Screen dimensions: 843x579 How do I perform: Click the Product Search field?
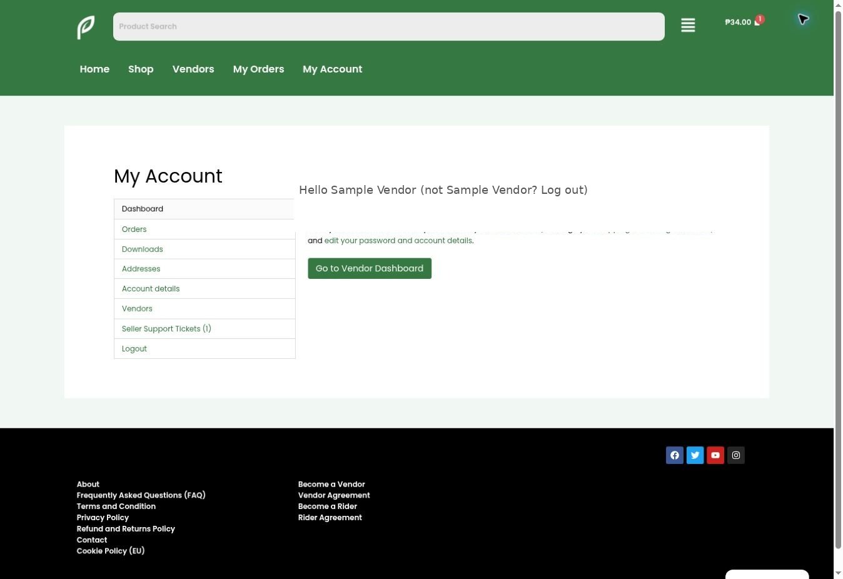[389, 26]
